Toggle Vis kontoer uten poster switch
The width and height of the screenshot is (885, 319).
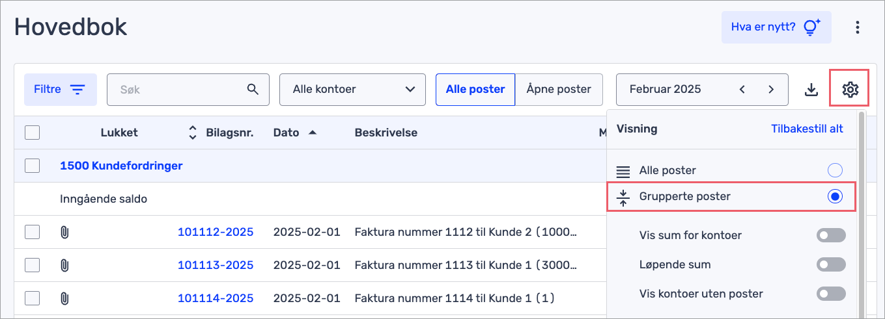(x=831, y=294)
